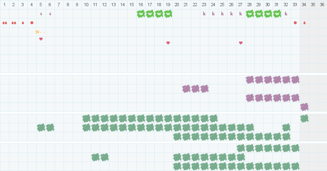Open the heart icon on day 5

[x=41, y=39]
